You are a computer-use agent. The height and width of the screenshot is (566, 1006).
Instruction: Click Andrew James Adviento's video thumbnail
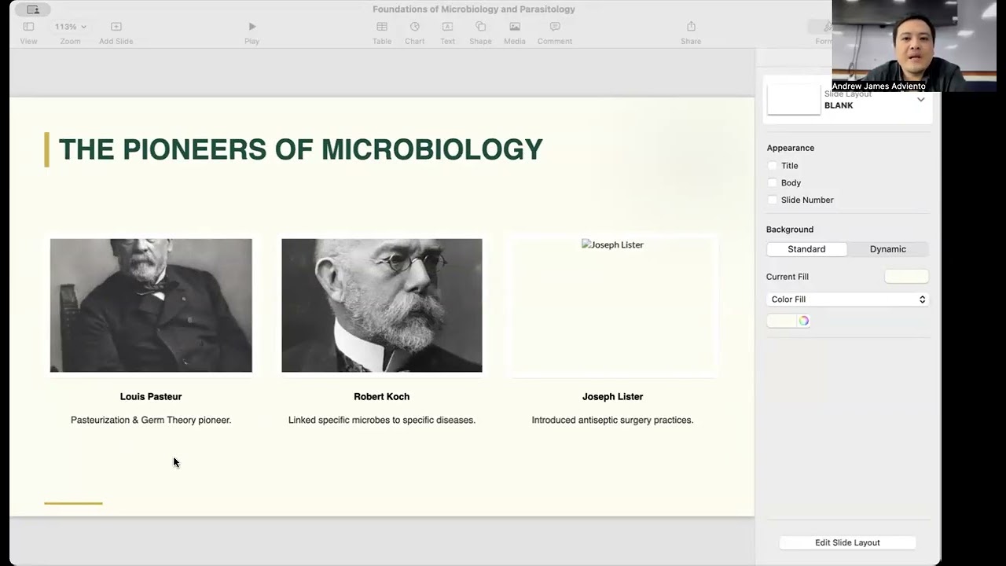914,46
